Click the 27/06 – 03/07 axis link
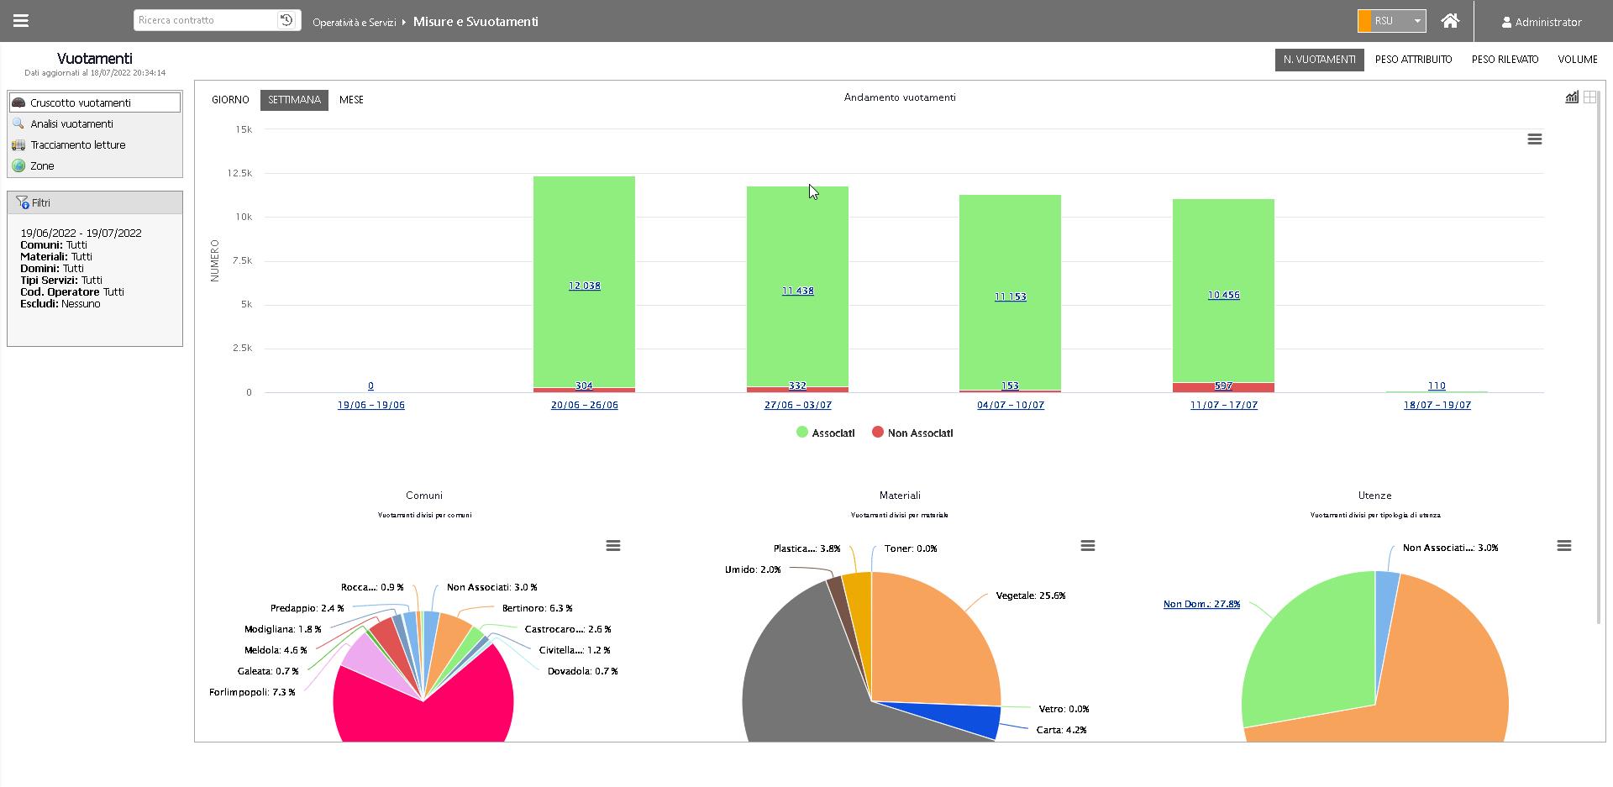Viewport: 1613px width, 787px height. point(797,405)
